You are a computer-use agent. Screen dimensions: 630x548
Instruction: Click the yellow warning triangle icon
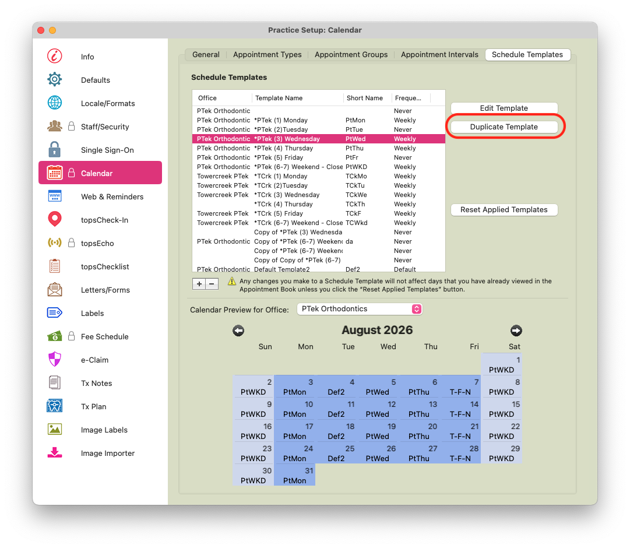[232, 282]
